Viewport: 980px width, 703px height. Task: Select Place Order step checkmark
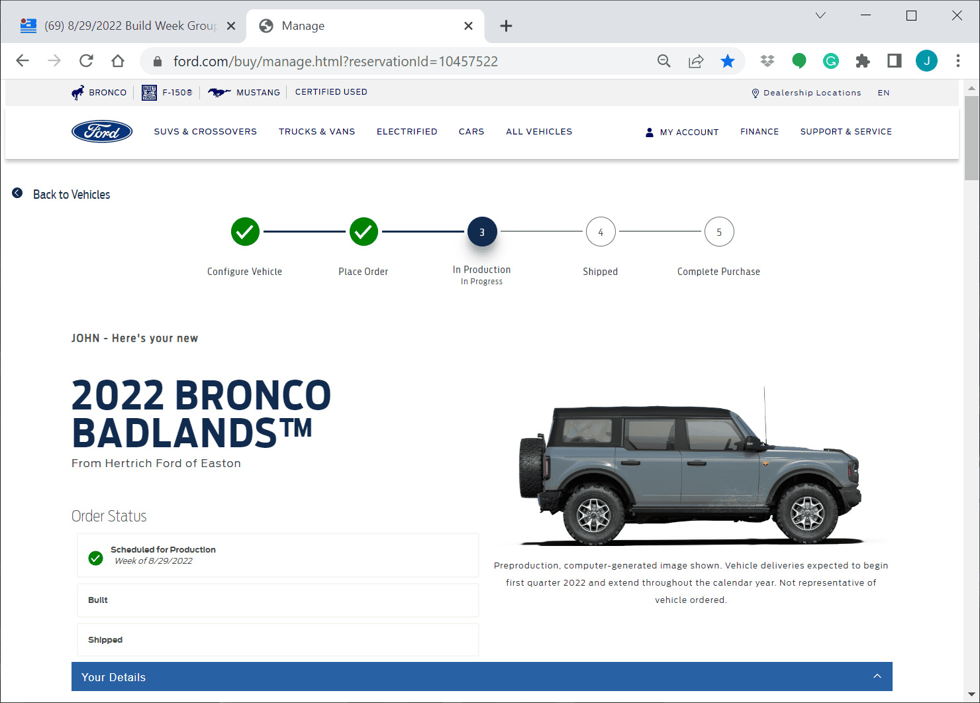(364, 231)
